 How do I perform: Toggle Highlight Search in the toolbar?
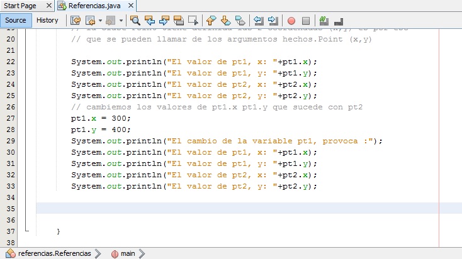[x=178, y=20]
